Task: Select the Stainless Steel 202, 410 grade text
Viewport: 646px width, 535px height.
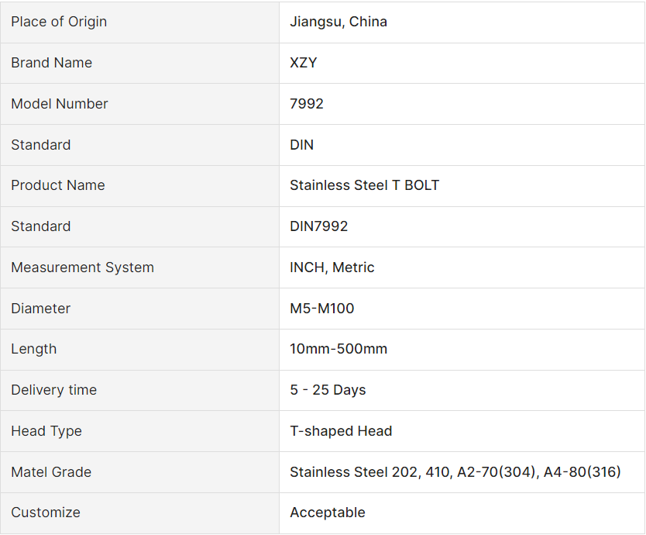Action: [369, 472]
